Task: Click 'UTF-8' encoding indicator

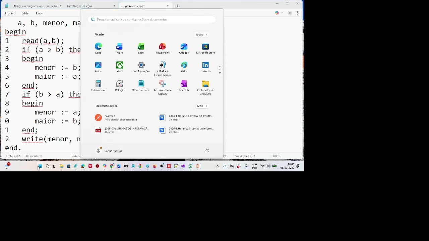Action: (277, 156)
